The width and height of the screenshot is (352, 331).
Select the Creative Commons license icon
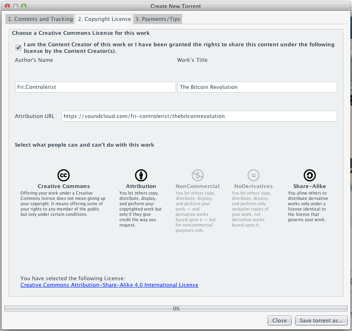click(x=63, y=175)
